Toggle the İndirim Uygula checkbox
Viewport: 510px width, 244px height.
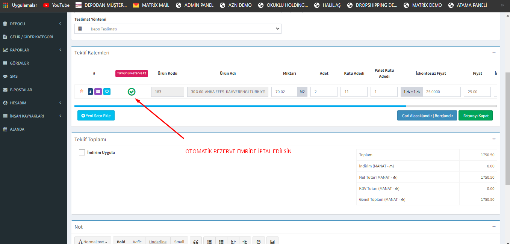click(x=82, y=152)
